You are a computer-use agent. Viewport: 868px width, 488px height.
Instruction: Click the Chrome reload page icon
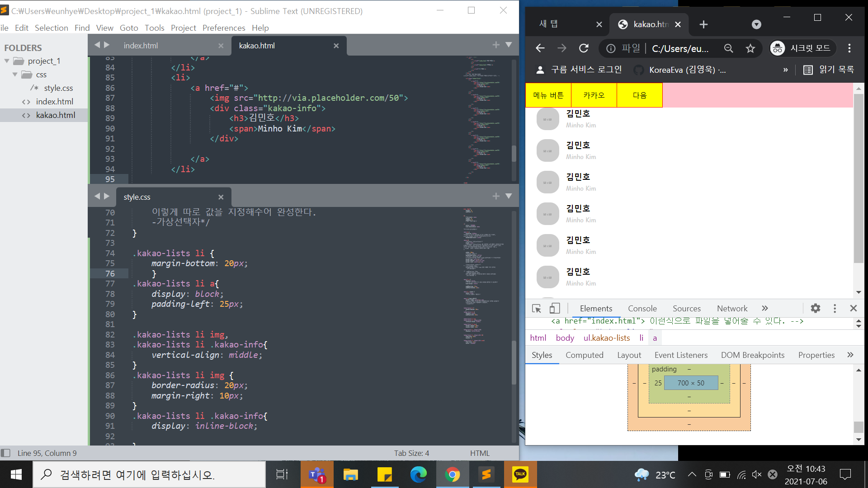tap(584, 48)
